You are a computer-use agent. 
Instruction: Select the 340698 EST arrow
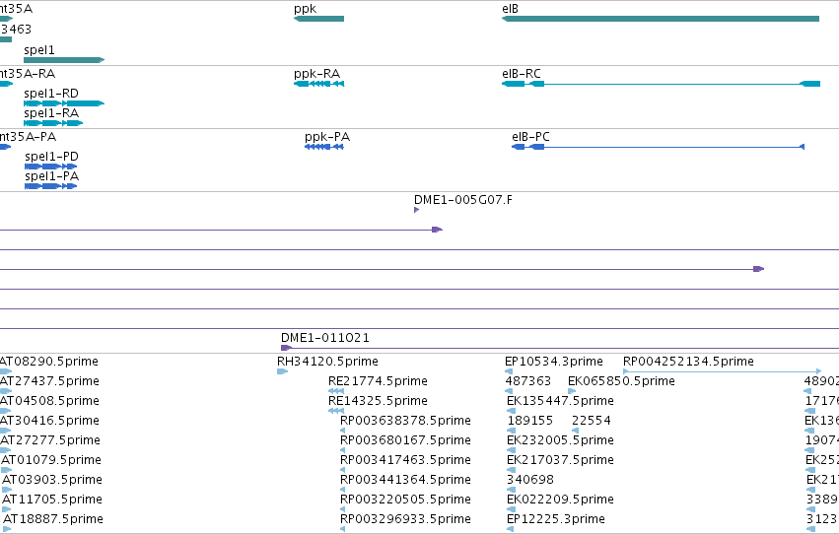pos(511,490)
